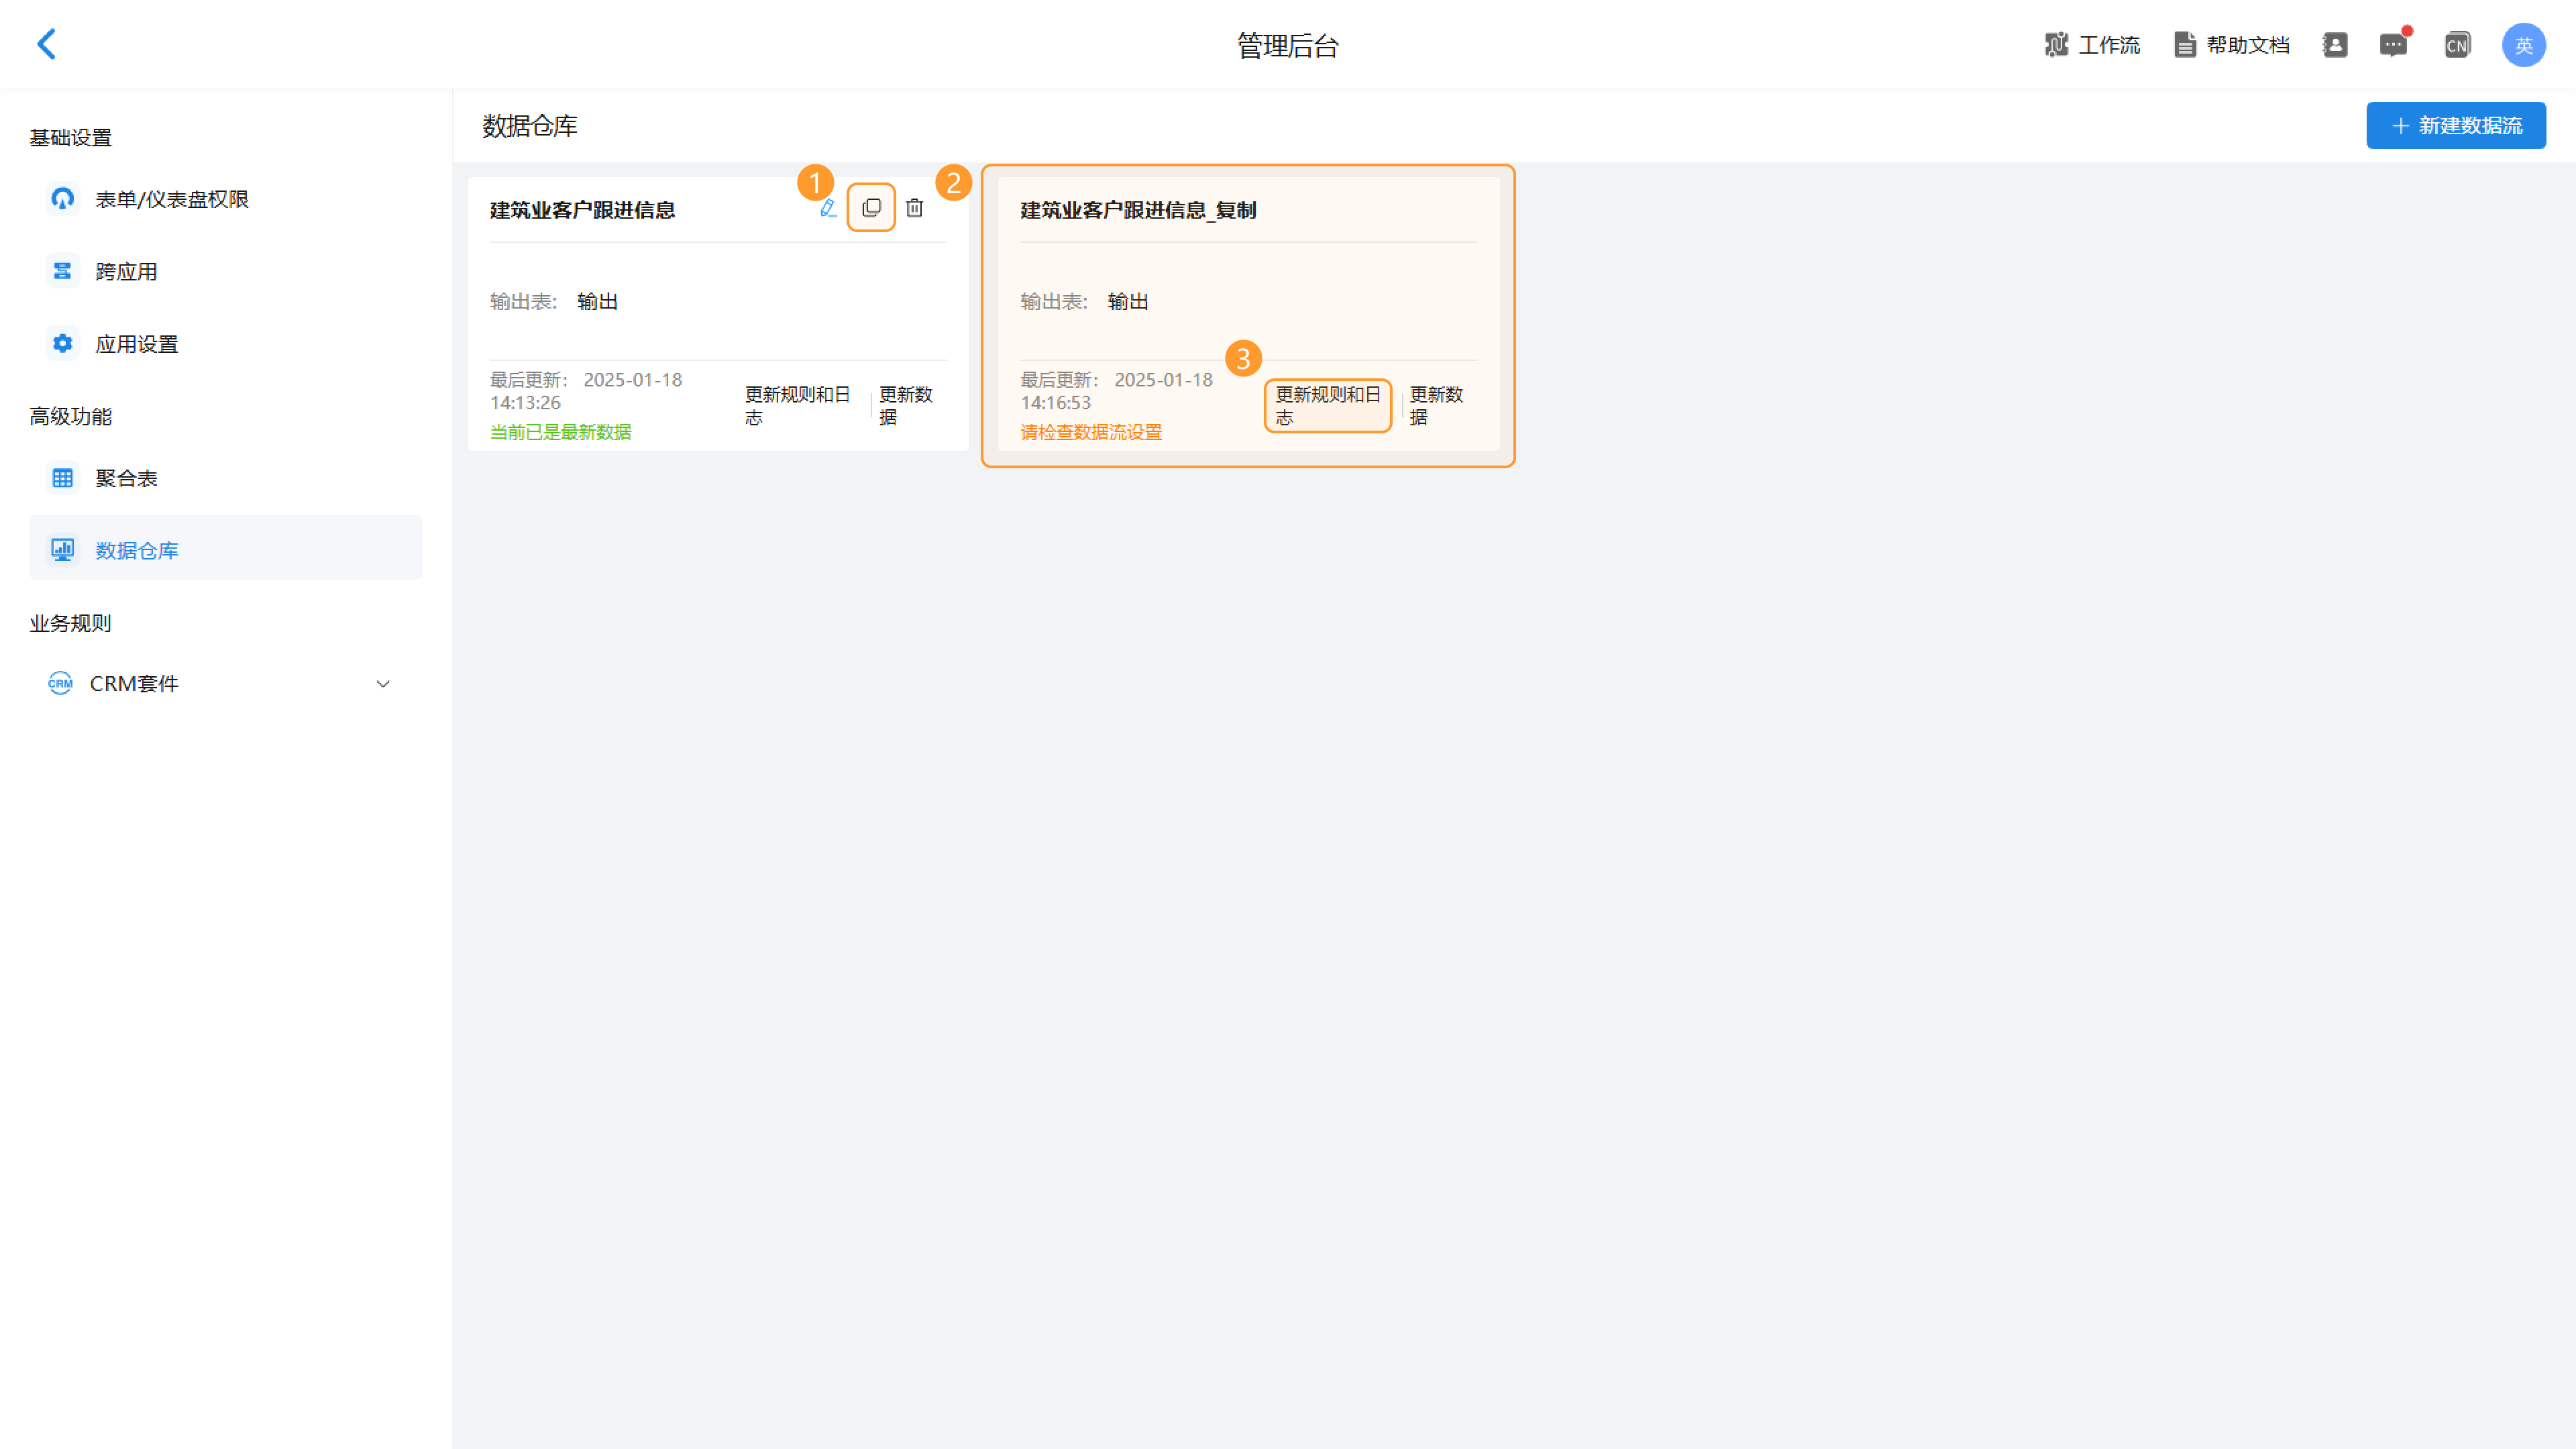Switch language via the CN icon
This screenshot has height=1449, width=2576.
2457,45
